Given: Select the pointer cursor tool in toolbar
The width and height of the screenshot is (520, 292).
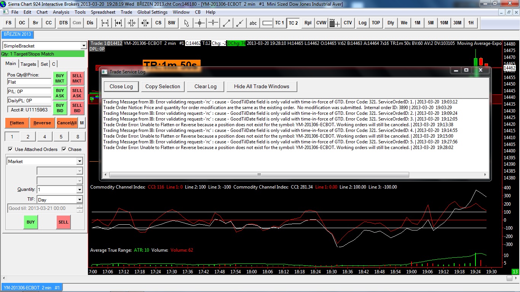Looking at the screenshot, I should 186,23.
